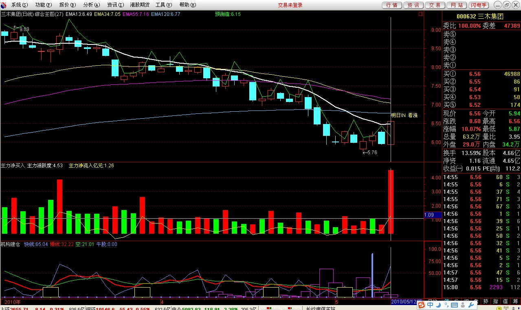Click the 机构建仓 indicator title
This screenshot has width=521, height=310.
coord(11,244)
